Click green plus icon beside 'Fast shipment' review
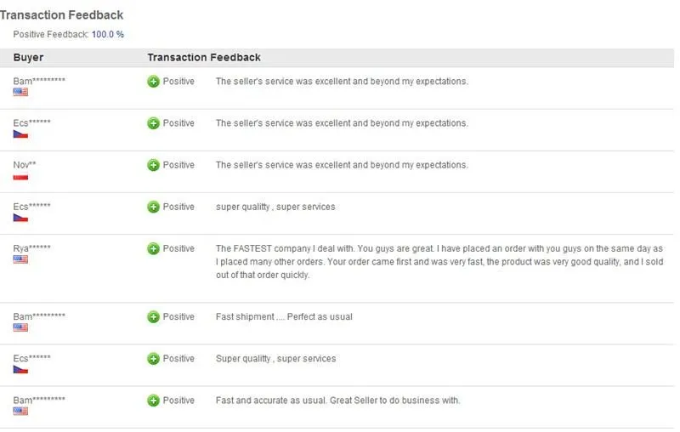The image size is (680, 432). (x=153, y=316)
